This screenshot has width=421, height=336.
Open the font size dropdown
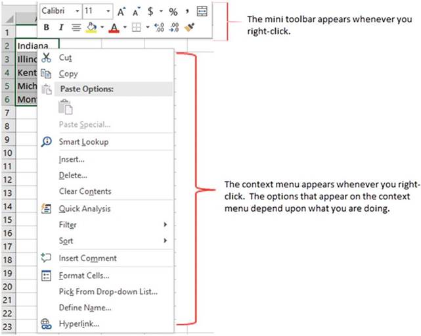tap(107, 11)
